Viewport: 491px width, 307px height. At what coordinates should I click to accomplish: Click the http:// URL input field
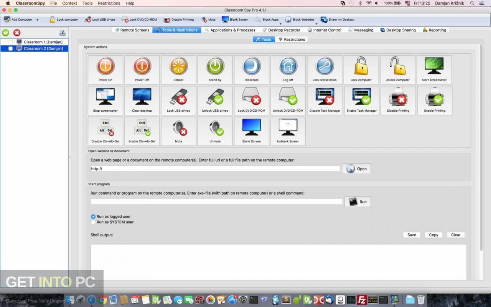coord(215,169)
